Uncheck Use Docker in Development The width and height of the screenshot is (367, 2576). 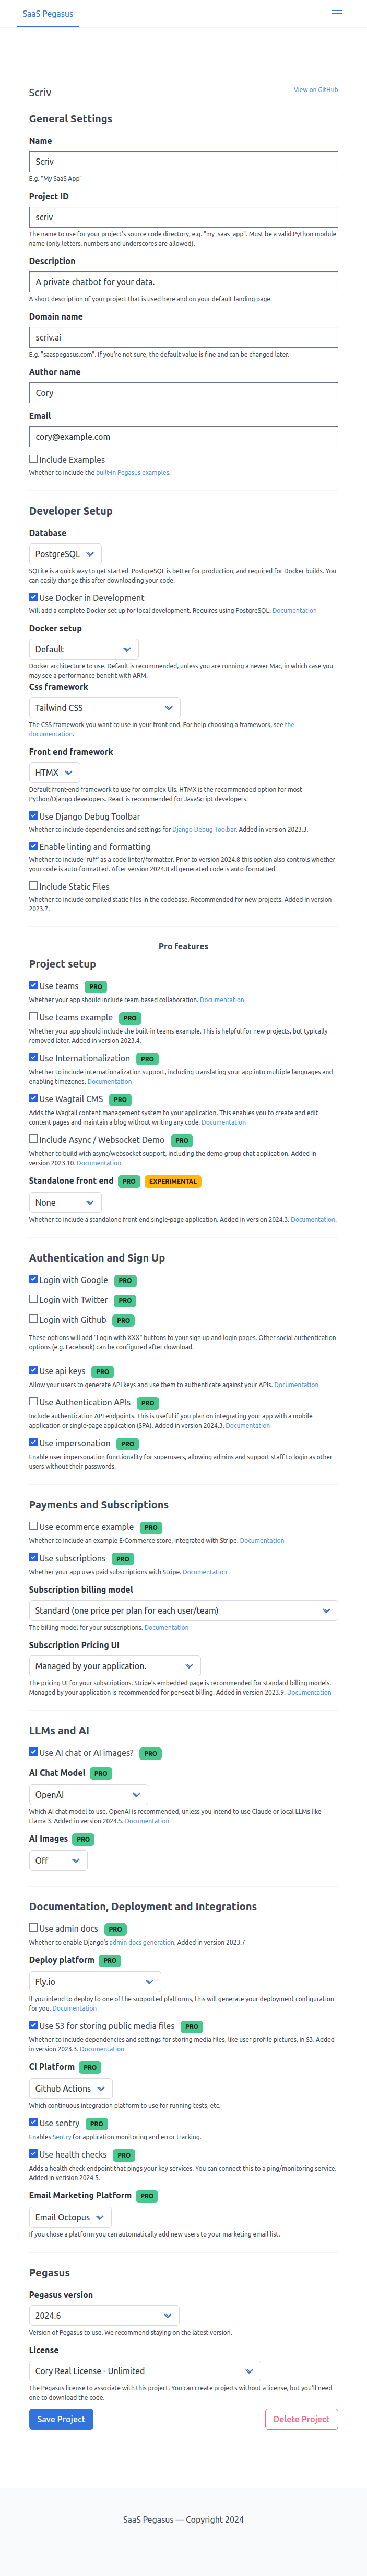click(x=34, y=597)
